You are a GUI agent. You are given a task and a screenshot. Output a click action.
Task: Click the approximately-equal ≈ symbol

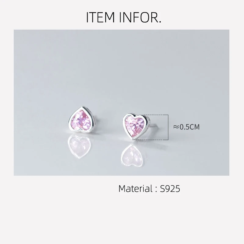point(176,127)
